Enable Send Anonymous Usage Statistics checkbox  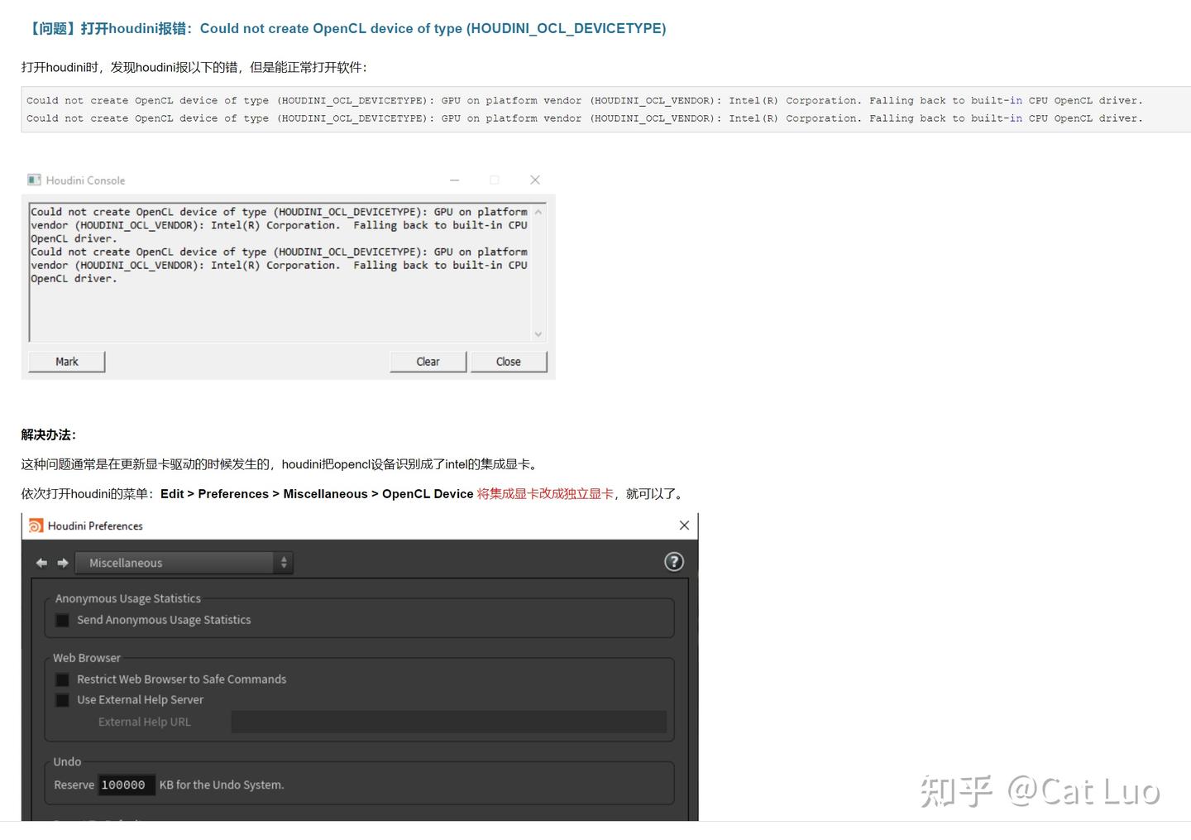(62, 620)
